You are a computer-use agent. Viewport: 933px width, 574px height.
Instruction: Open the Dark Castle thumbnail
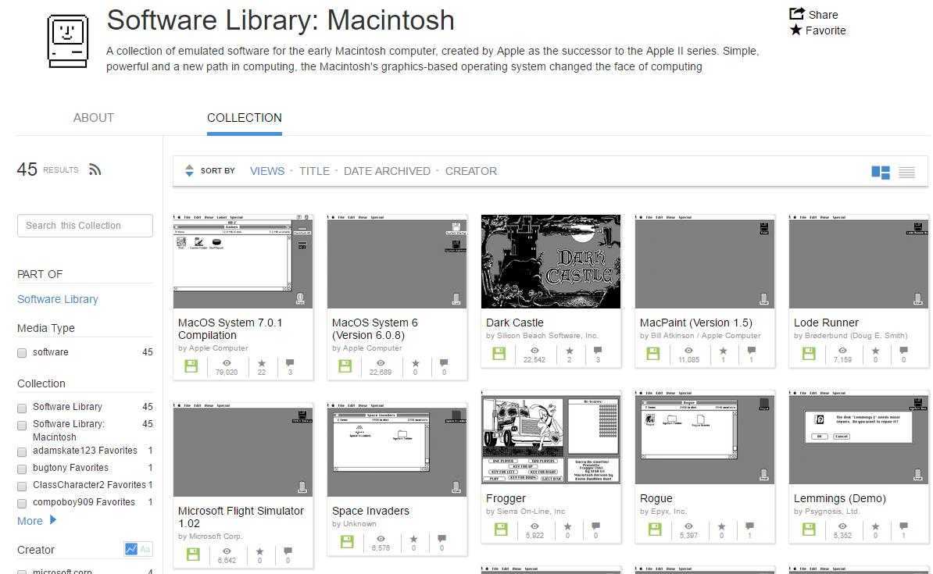pyautogui.click(x=550, y=261)
